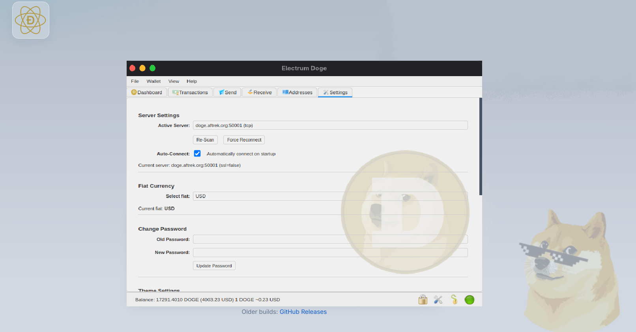Click the settings panel vertical scrollbar

coord(480,146)
